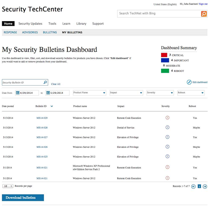Select MY BULLETINS sub-tab
This screenshot has height=207, width=210.
[x=72, y=33]
